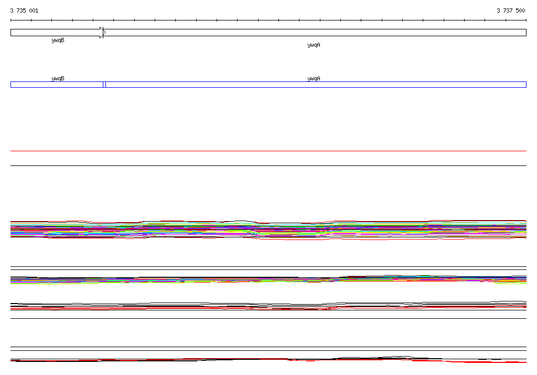Click the double black lines above the bottom curve
This screenshot has height=375, width=537.
coord(268,349)
